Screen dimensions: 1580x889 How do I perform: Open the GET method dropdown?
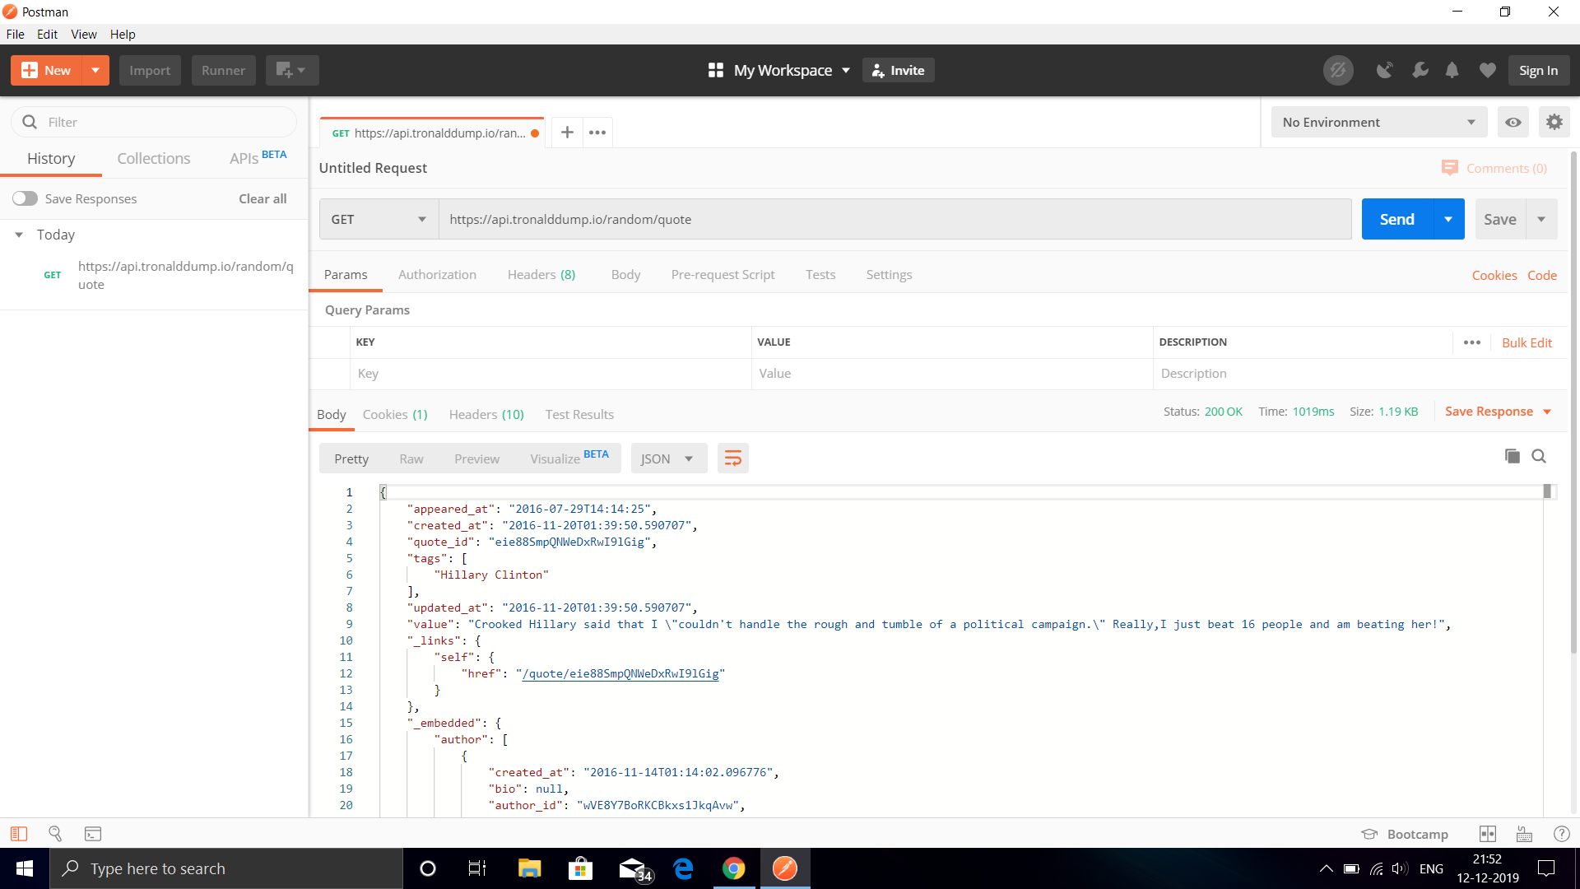point(379,219)
